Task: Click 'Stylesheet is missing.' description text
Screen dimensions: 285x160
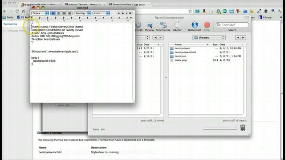Action: point(105,152)
